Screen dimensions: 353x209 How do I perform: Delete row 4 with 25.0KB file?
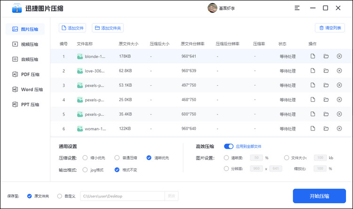pyautogui.click(x=339, y=99)
